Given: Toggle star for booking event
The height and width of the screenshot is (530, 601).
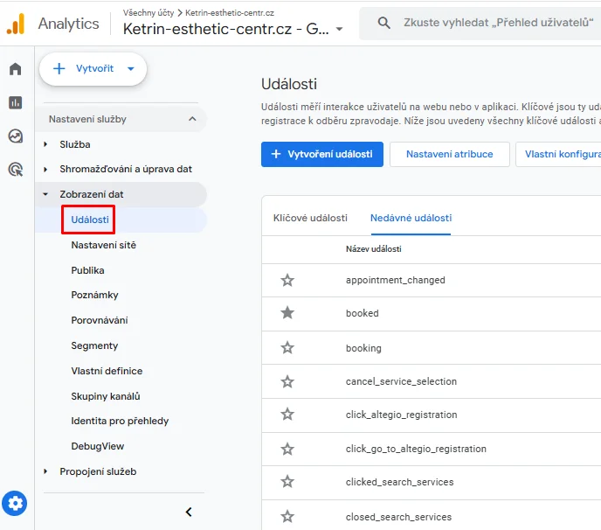Looking at the screenshot, I should pos(287,348).
